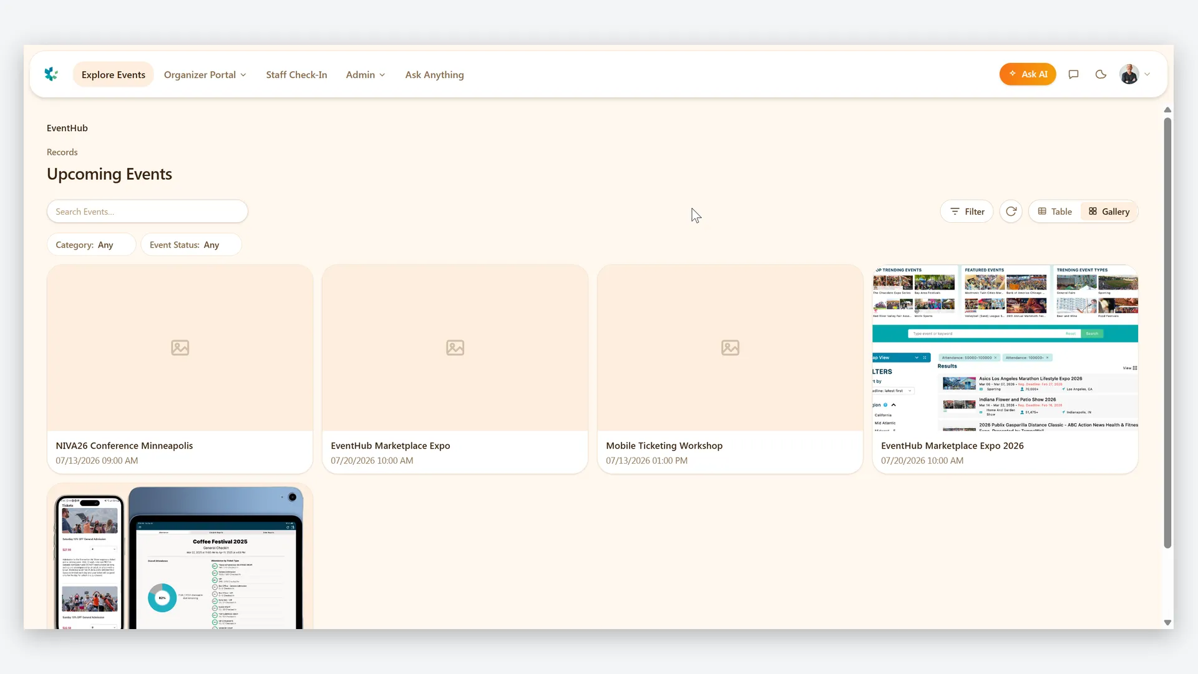Open Staff Check-In page
This screenshot has width=1198, height=674.
click(x=296, y=75)
